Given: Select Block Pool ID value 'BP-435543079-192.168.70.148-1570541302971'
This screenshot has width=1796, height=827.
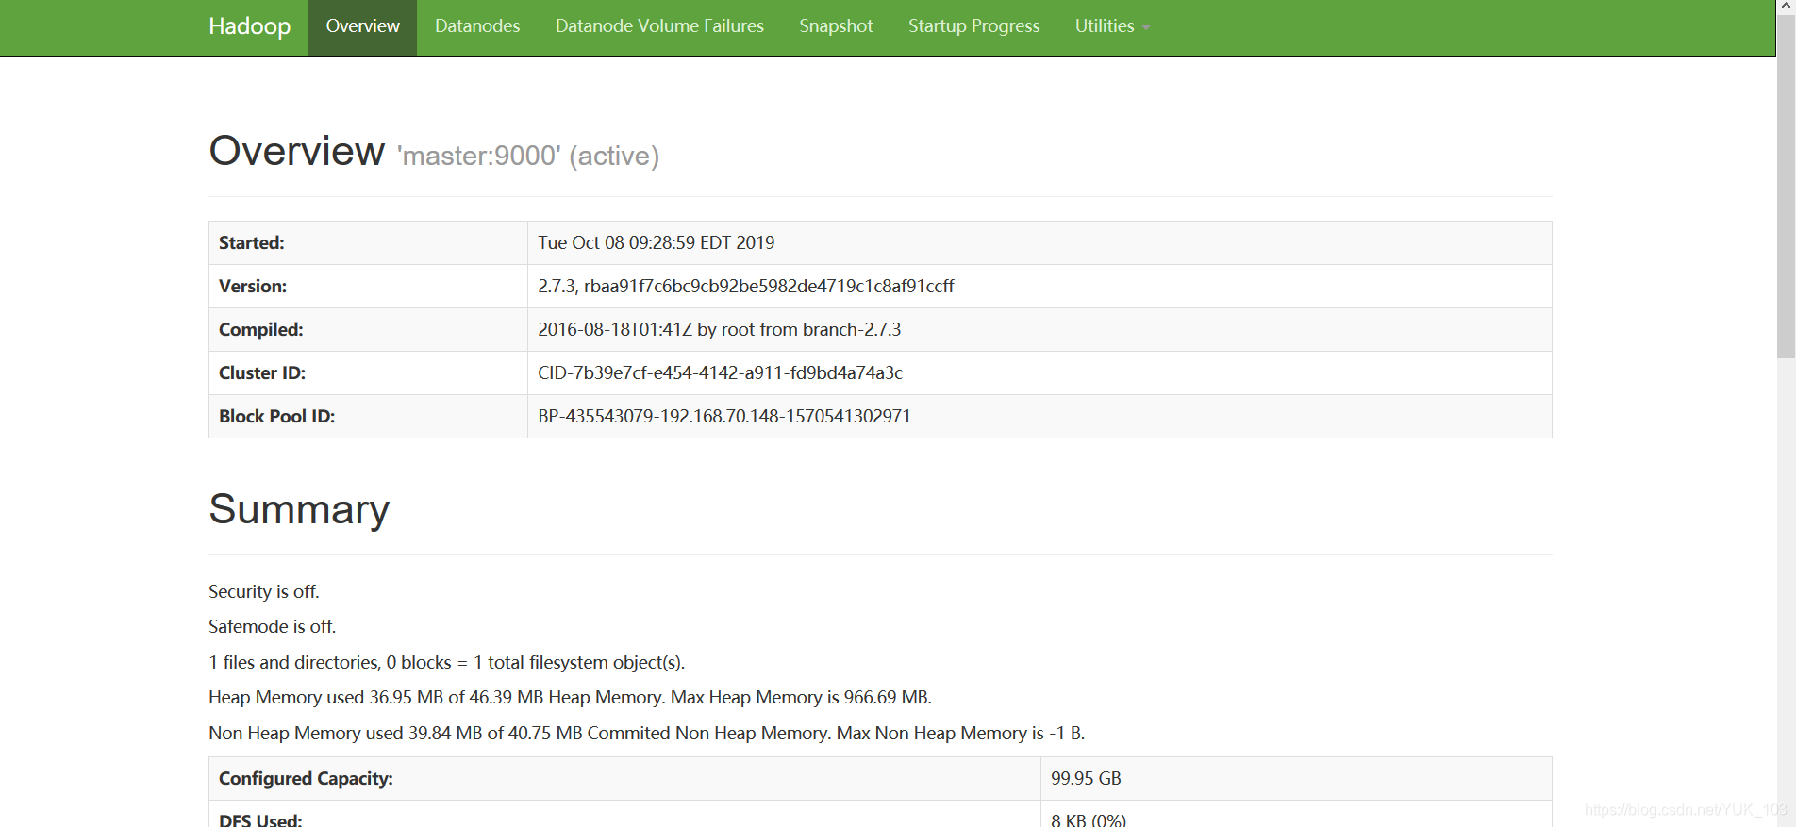Looking at the screenshot, I should 724,417.
